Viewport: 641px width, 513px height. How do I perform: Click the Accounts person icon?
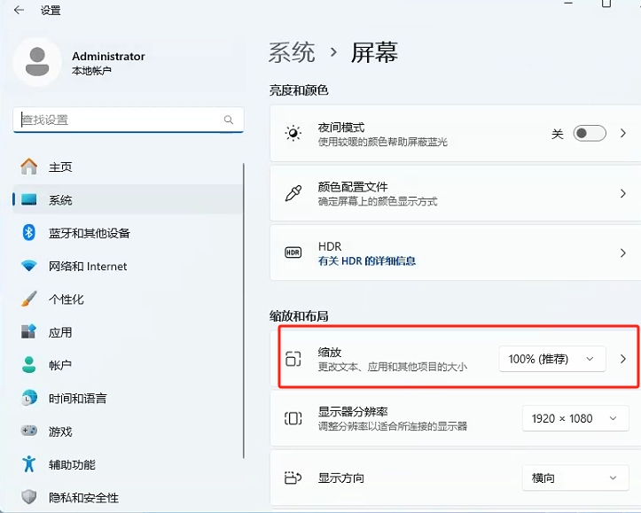(x=28, y=365)
